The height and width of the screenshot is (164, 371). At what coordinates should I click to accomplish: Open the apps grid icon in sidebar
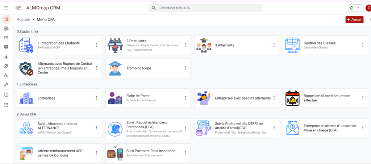(6, 105)
